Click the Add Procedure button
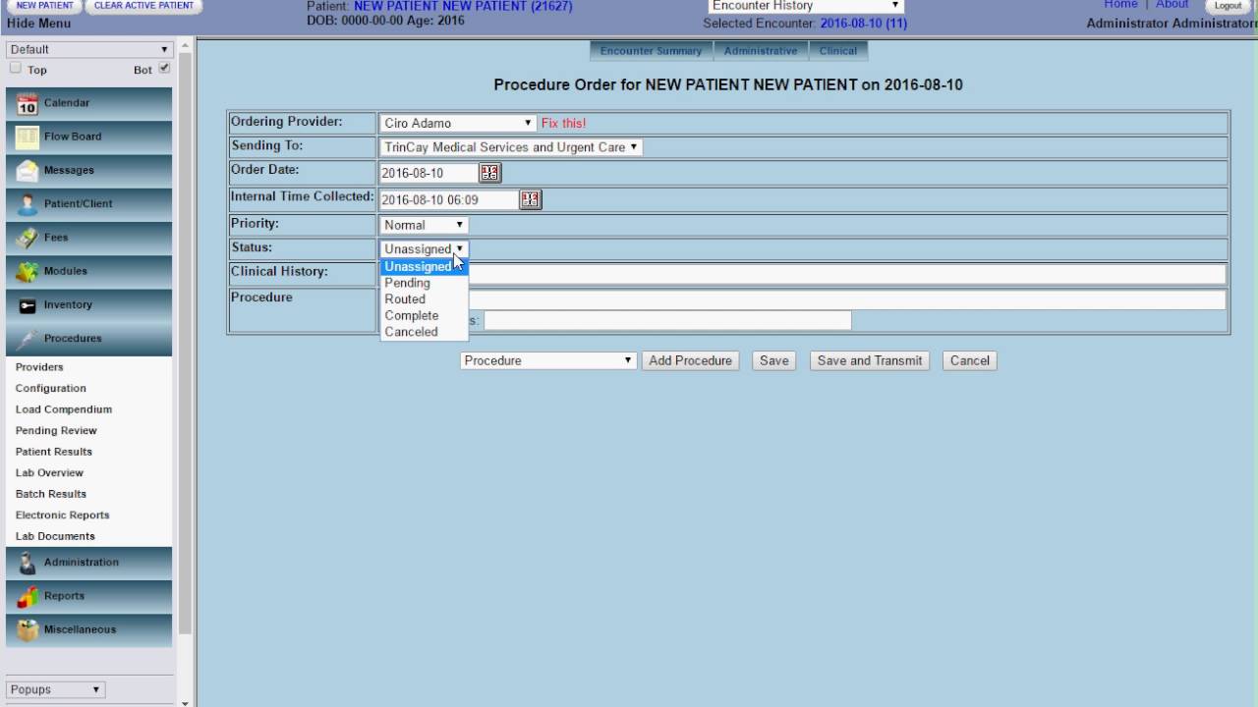Screen dimensions: 1258x707 point(691,360)
